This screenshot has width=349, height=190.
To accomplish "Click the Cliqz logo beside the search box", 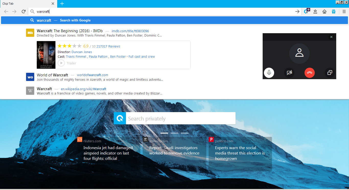I will click(120, 118).
